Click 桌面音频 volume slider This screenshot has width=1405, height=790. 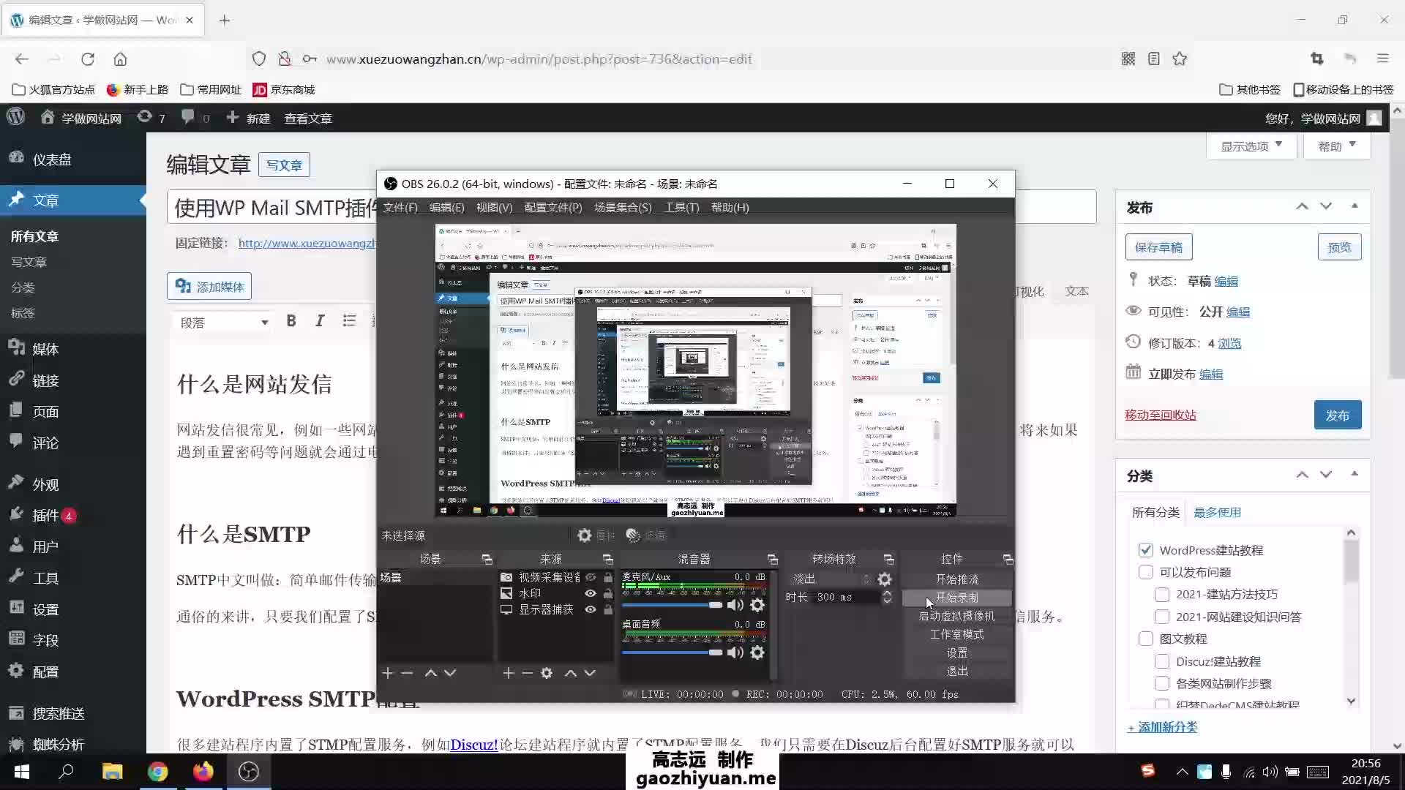click(672, 652)
